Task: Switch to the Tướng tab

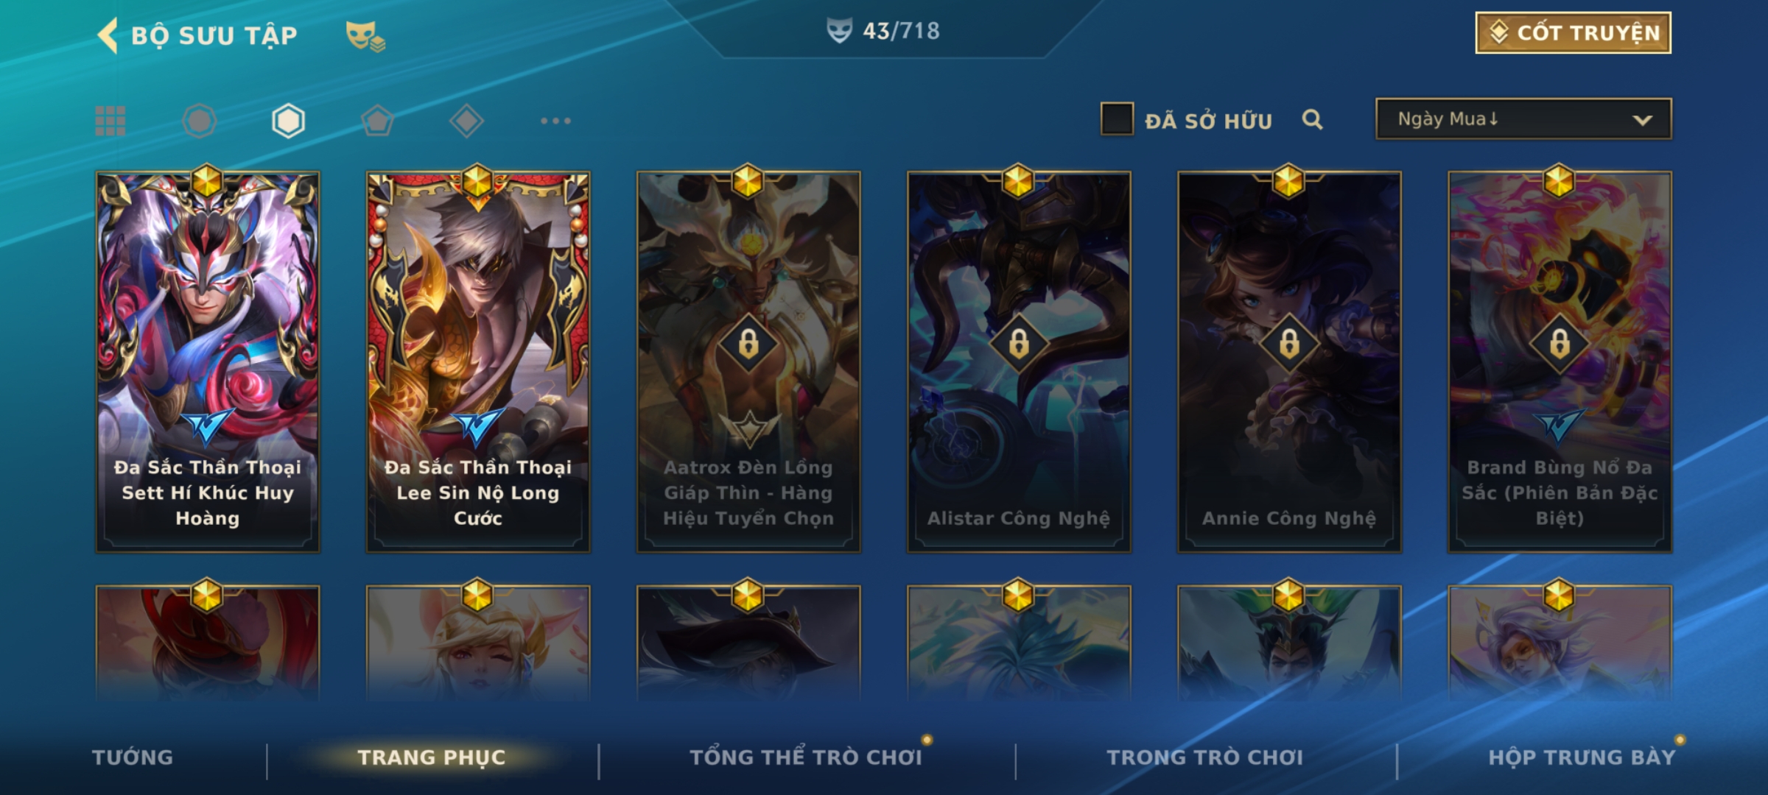Action: point(133,757)
